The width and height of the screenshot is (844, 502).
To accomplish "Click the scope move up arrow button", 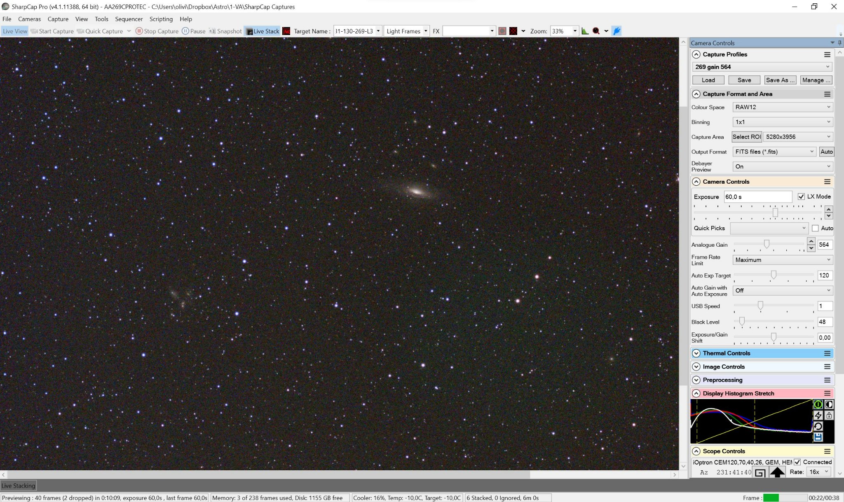I will pos(777,472).
